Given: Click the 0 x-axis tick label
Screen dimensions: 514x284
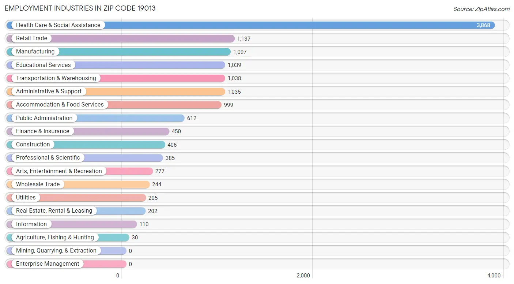Looking at the screenshot, I should coord(118,276).
